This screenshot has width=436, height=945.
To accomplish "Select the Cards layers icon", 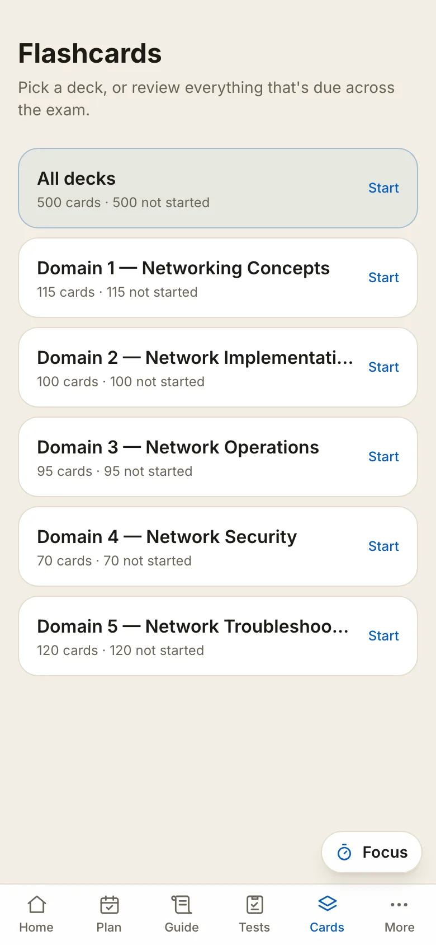I will (327, 904).
